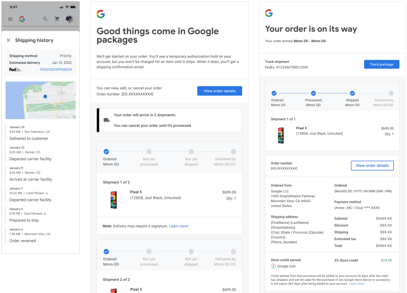Click 'January 7' Carol Stream timestamp entry
The image size is (407, 293).
41,195
